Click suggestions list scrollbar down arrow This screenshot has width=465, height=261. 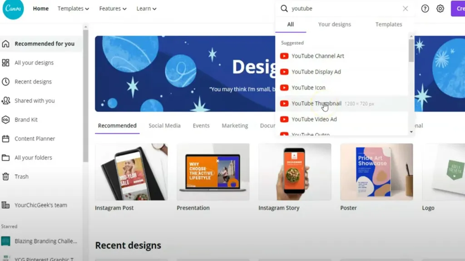tap(411, 132)
